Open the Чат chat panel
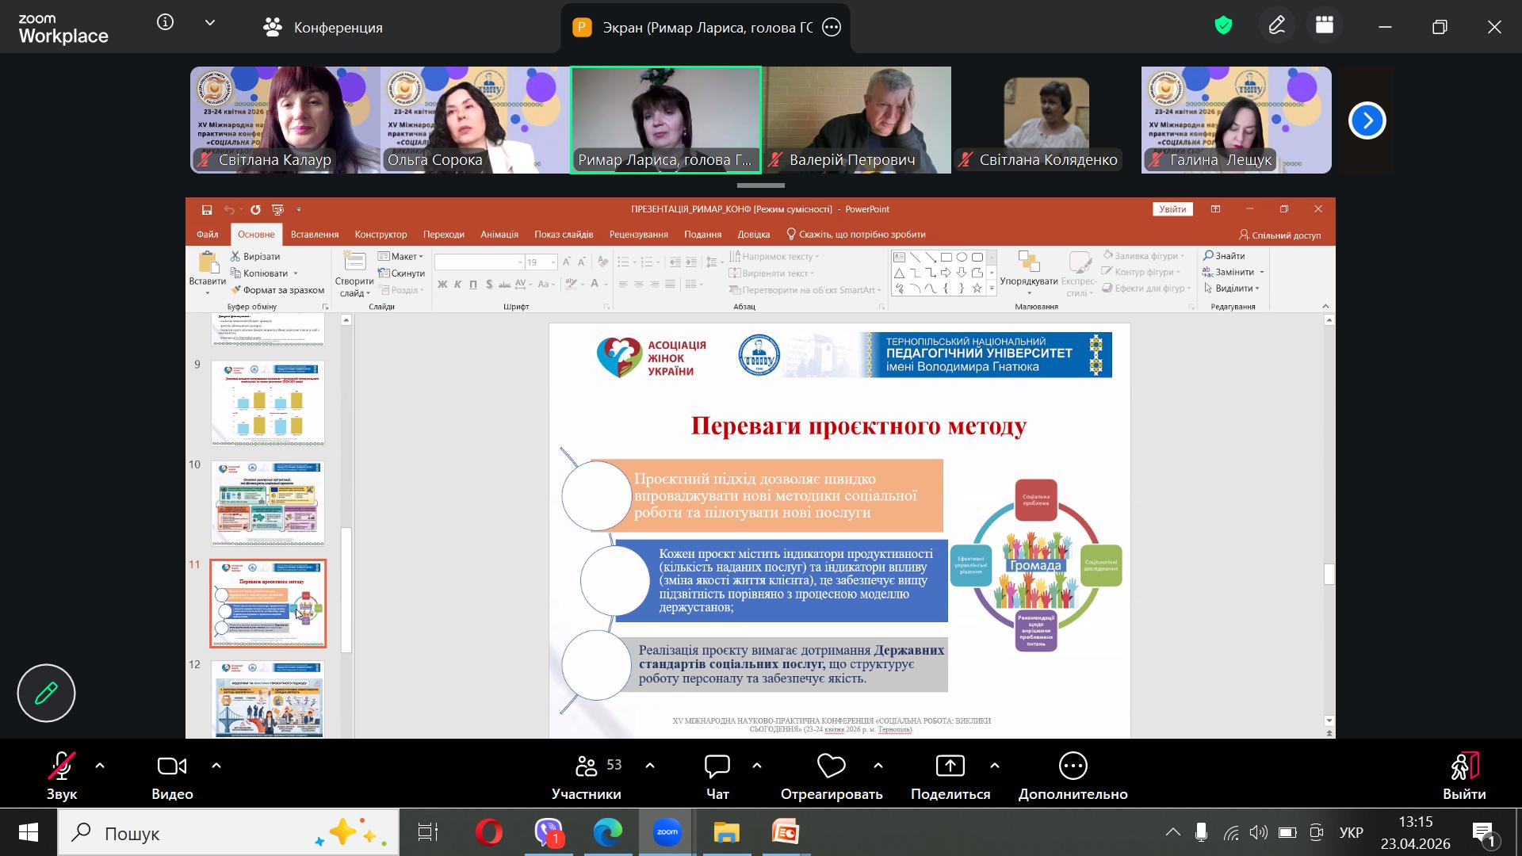Image resolution: width=1522 pixels, height=856 pixels. 717,766
